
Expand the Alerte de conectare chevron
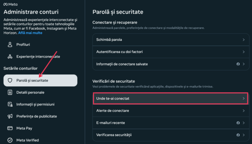[x=243, y=111]
